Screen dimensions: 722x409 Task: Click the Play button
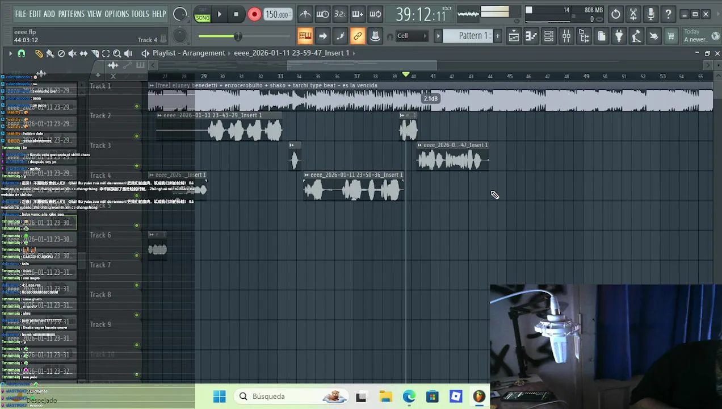tap(220, 14)
